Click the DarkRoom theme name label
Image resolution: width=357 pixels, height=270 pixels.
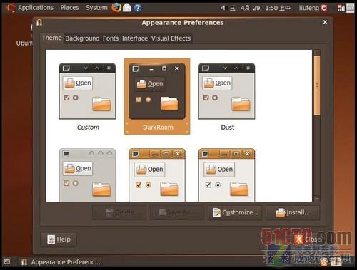tap(158, 128)
